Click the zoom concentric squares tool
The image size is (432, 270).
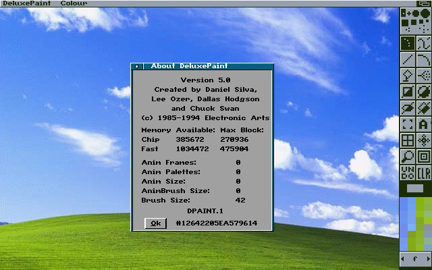click(424, 157)
